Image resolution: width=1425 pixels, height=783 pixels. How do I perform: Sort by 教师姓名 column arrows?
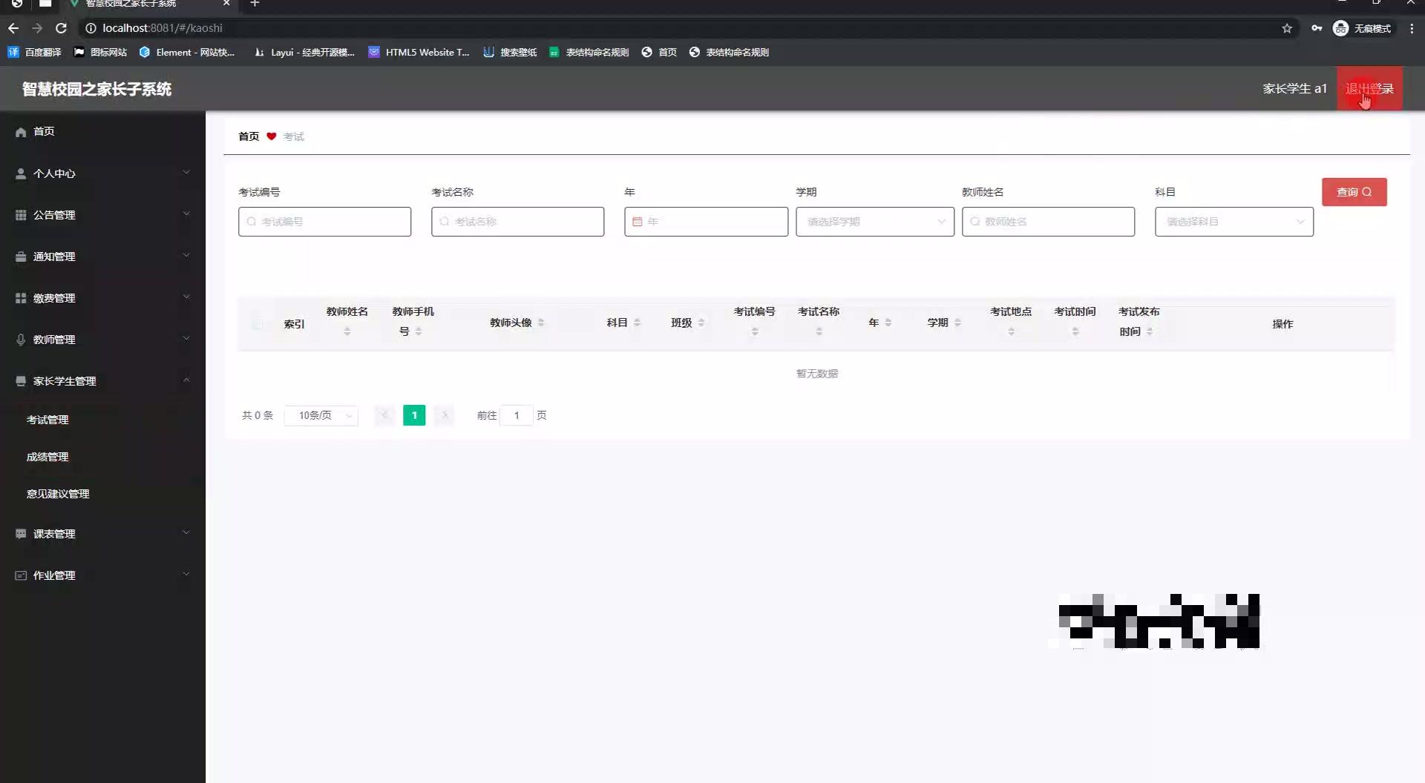(x=347, y=331)
